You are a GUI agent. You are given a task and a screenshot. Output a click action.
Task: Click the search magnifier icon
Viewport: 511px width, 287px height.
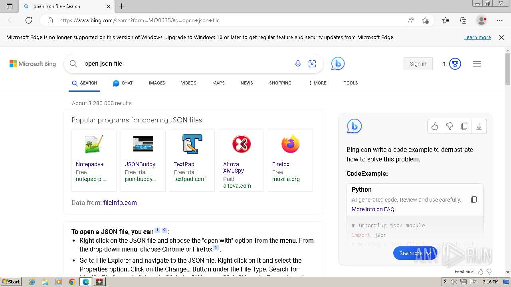(x=73, y=64)
